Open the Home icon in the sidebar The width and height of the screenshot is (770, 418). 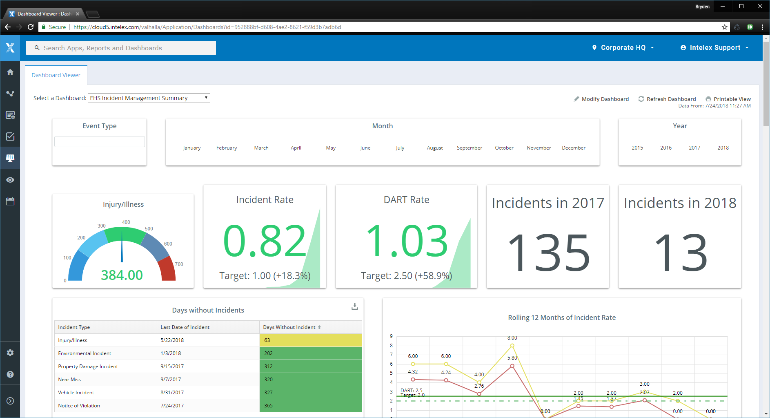(10, 72)
